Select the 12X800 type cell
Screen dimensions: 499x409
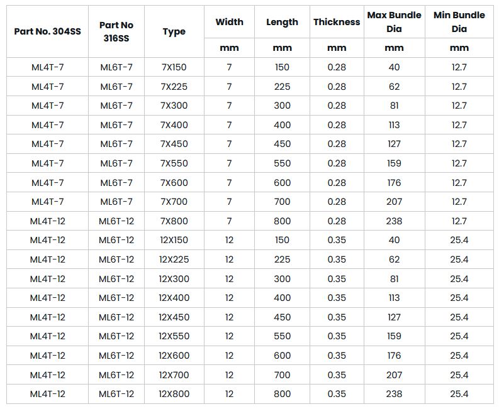174,394
